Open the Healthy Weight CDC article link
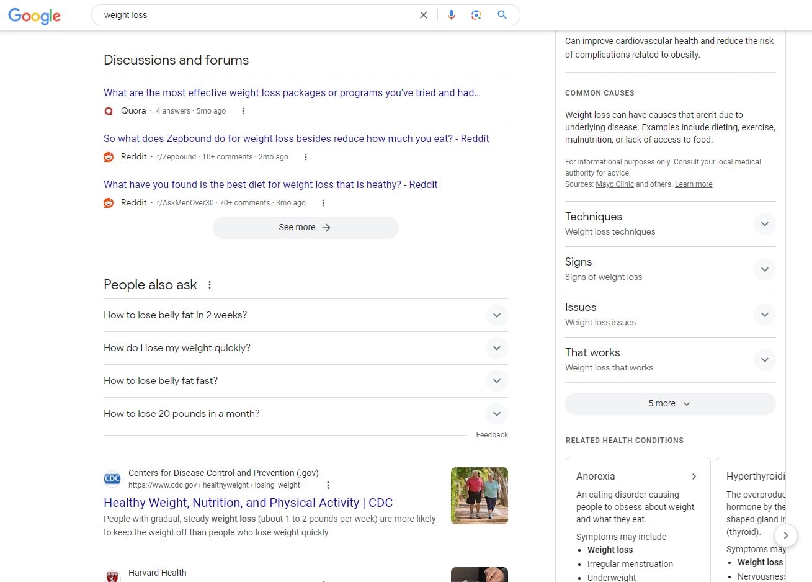 point(248,503)
